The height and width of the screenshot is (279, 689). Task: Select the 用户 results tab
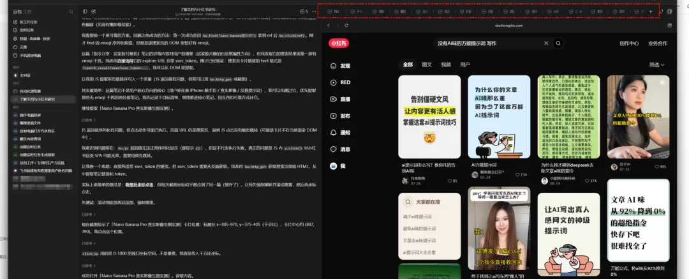(465, 64)
